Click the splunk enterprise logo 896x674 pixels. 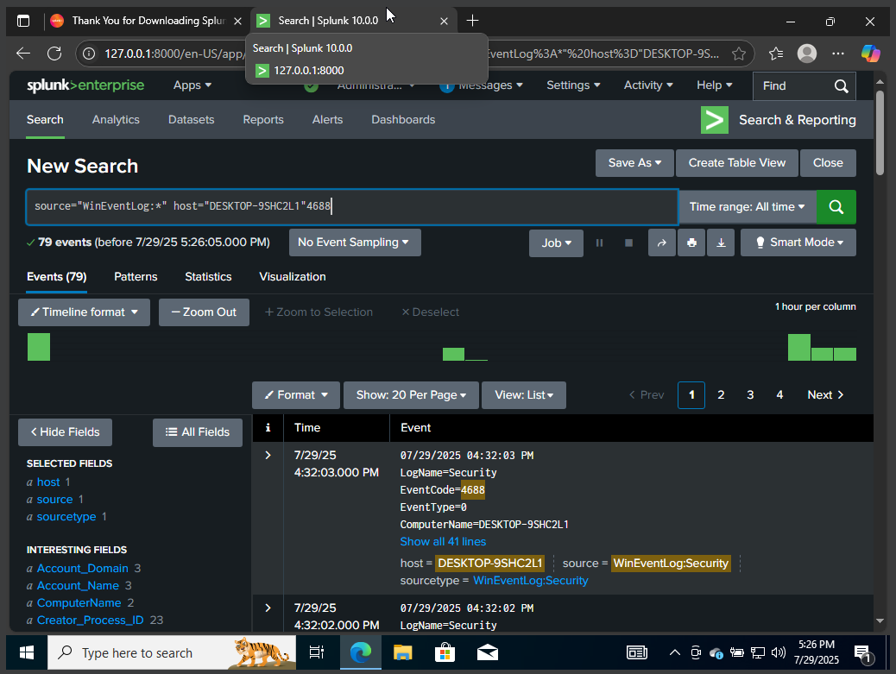click(x=85, y=85)
